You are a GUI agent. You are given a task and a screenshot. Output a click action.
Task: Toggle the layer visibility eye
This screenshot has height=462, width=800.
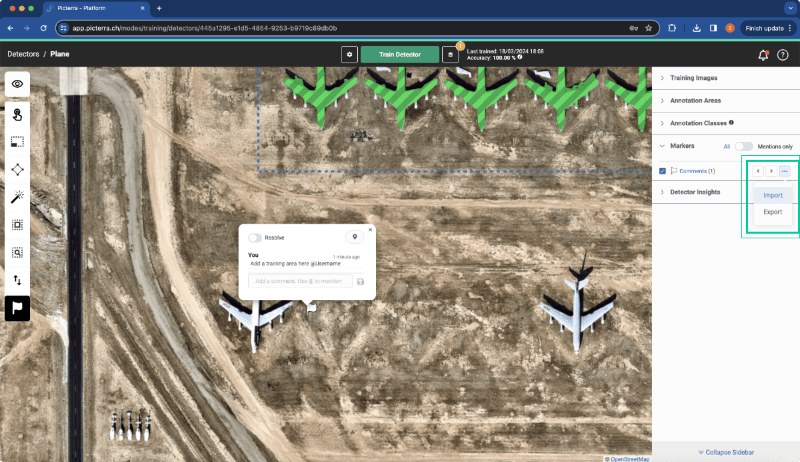pyautogui.click(x=17, y=84)
